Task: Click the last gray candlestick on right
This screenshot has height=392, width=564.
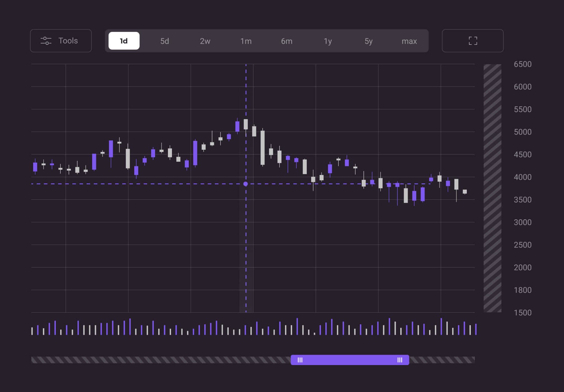Action: point(465,192)
